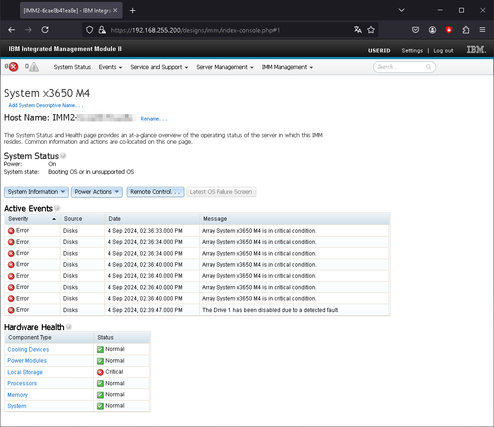Viewport: 494px width, 427px height.
Task: Click help icon beside System Status heading
Action: [63, 156]
